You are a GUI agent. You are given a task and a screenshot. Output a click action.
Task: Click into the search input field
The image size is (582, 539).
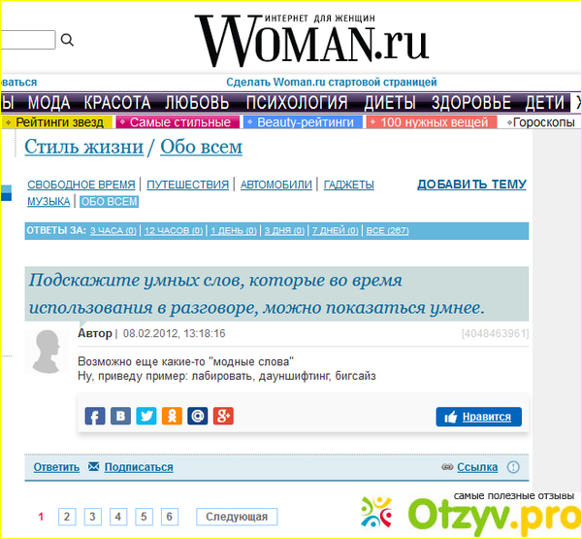point(27,40)
